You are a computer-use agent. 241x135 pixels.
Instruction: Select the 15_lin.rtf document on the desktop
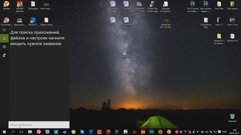click(126, 5)
